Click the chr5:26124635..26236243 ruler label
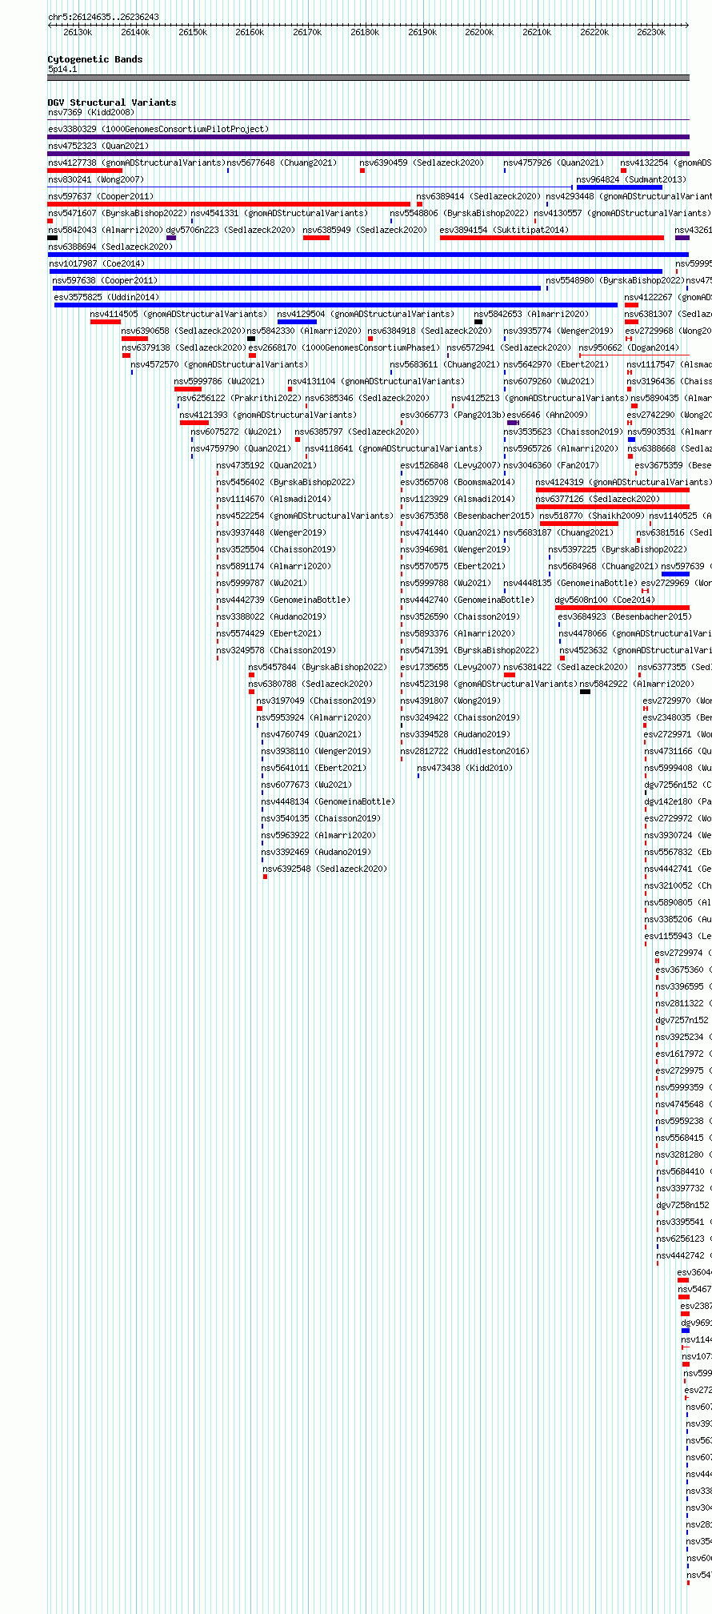 (x=103, y=17)
